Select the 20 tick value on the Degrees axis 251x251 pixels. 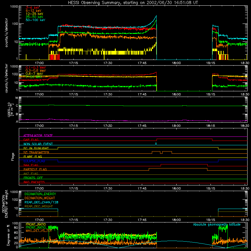click(x=16, y=243)
